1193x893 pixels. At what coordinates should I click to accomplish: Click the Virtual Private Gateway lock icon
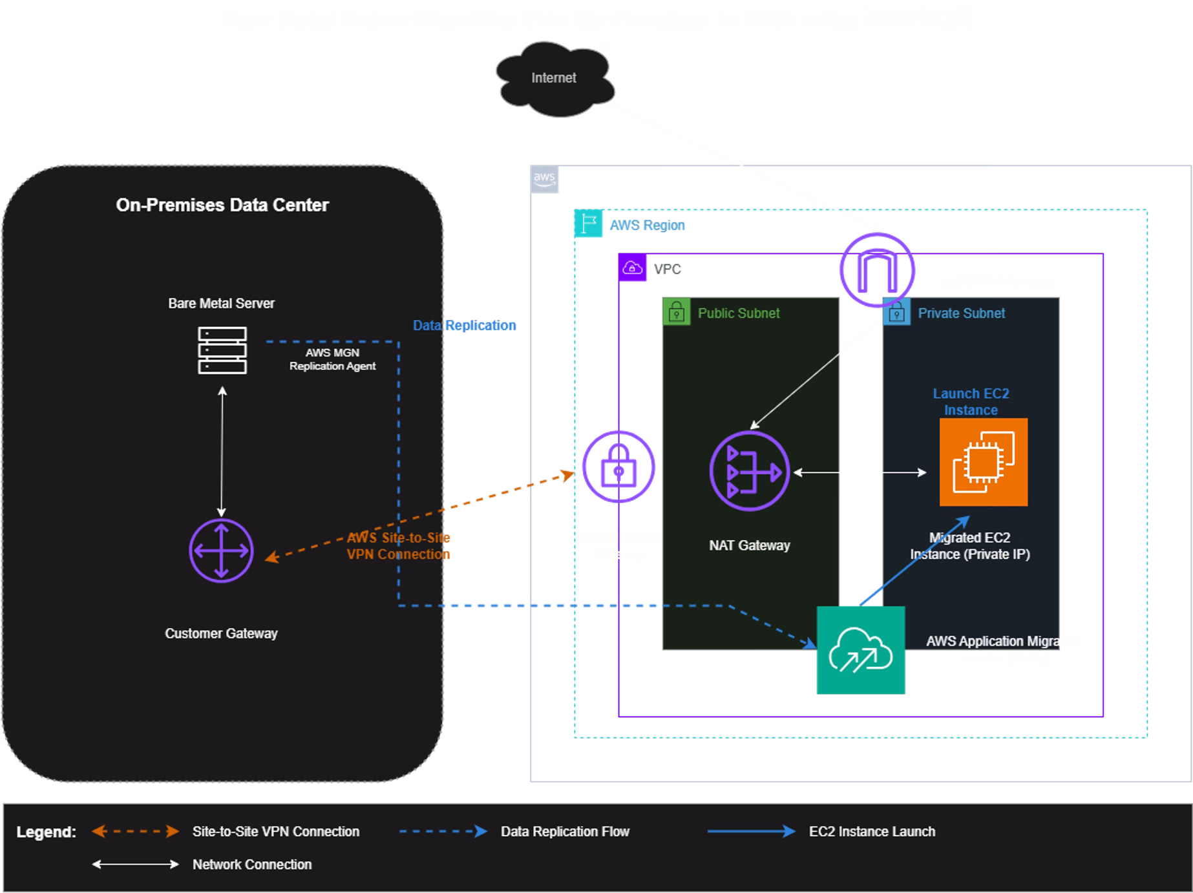coord(618,467)
